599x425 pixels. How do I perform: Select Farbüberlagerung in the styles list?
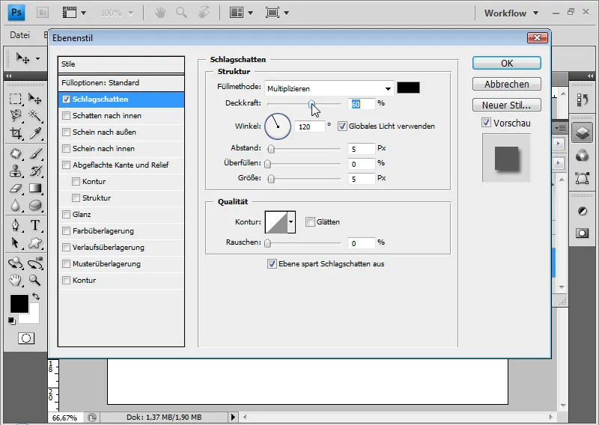coord(103,231)
